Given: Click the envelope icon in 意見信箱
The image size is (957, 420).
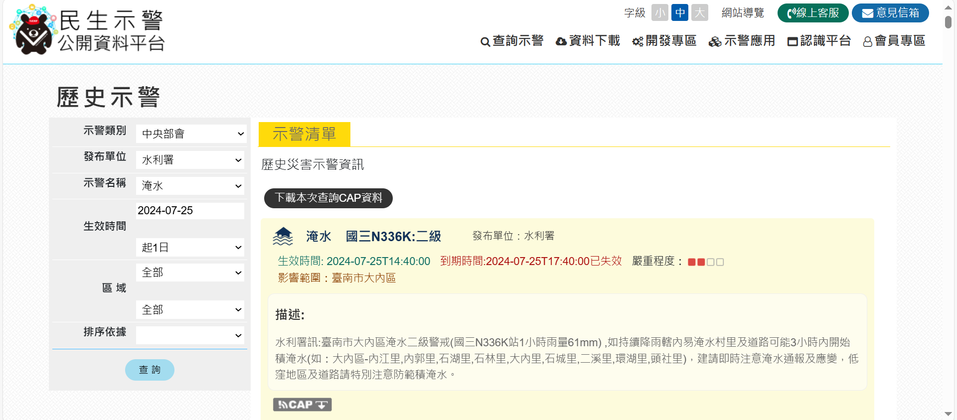Looking at the screenshot, I should coord(868,13).
